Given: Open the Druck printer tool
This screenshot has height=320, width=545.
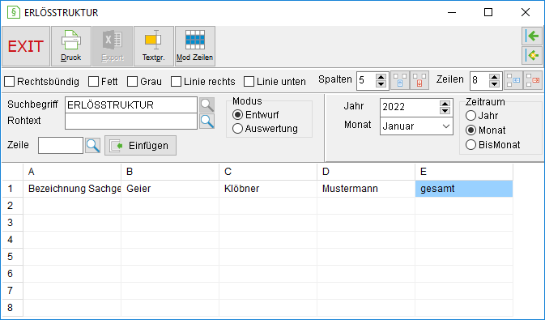Looking at the screenshot, I should 71,46.
